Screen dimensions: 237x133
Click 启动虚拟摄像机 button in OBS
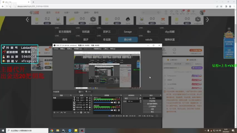click(152, 104)
